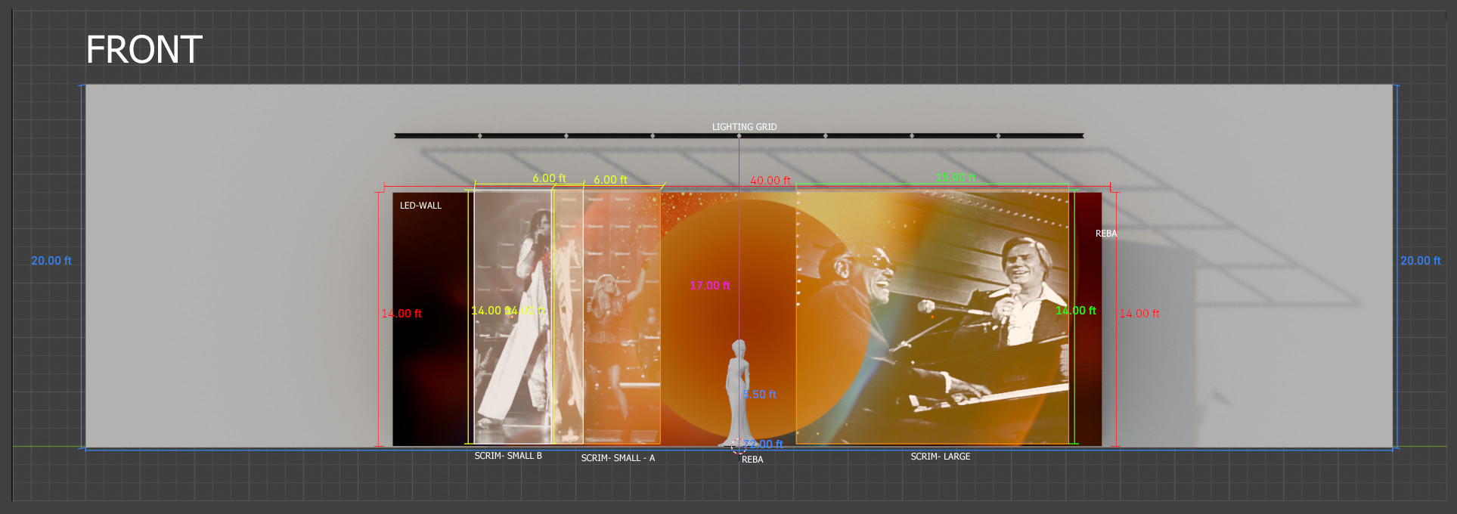The width and height of the screenshot is (1457, 514).
Task: Click the right blue 20.00 ft wall dimension
Action: [1421, 261]
